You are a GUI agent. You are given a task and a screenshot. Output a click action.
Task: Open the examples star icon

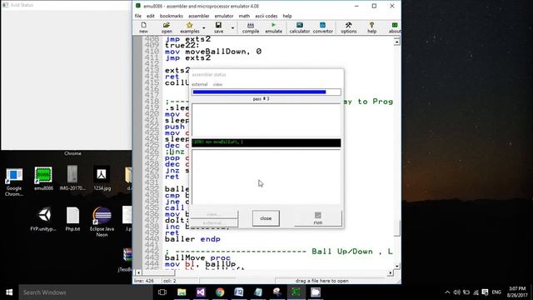point(189,27)
